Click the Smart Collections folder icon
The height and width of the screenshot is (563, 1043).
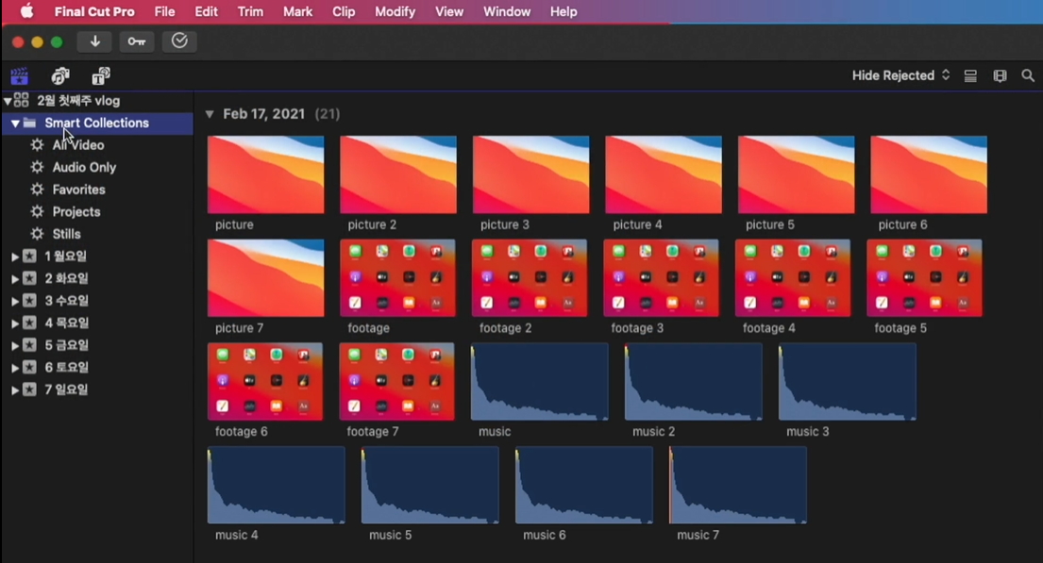coord(29,123)
